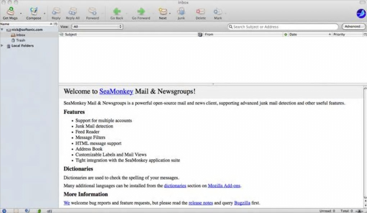Open the message list column picker
The height and width of the screenshot is (213, 367).
(365, 35)
